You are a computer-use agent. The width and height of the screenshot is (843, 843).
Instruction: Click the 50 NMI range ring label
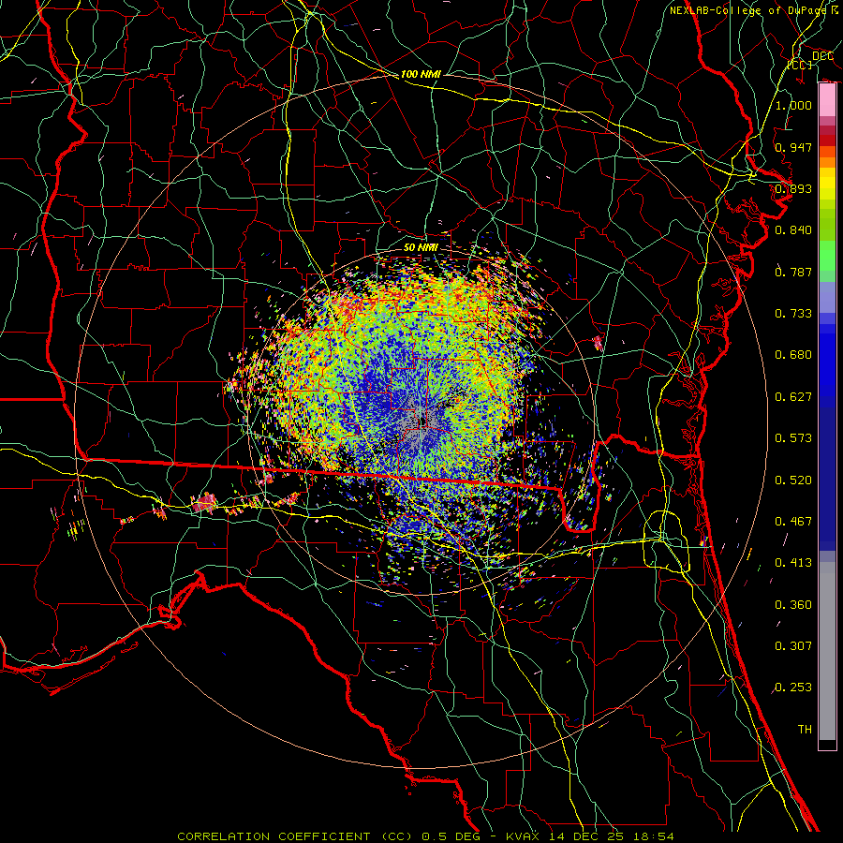tap(421, 247)
